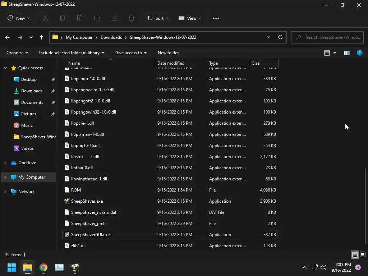This screenshot has width=368, height=276.
Task: Click My Computer in the address breadcrumb
Action: pyautogui.click(x=79, y=37)
